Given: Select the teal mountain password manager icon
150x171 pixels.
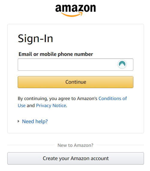Looking at the screenshot, I should click(x=122, y=64).
